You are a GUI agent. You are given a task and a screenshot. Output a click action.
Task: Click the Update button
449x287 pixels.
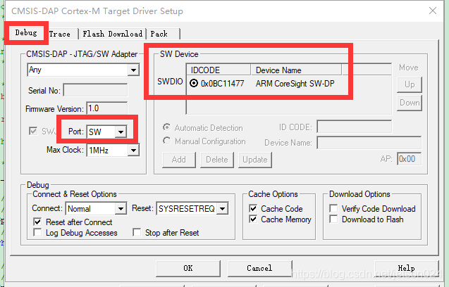point(255,160)
